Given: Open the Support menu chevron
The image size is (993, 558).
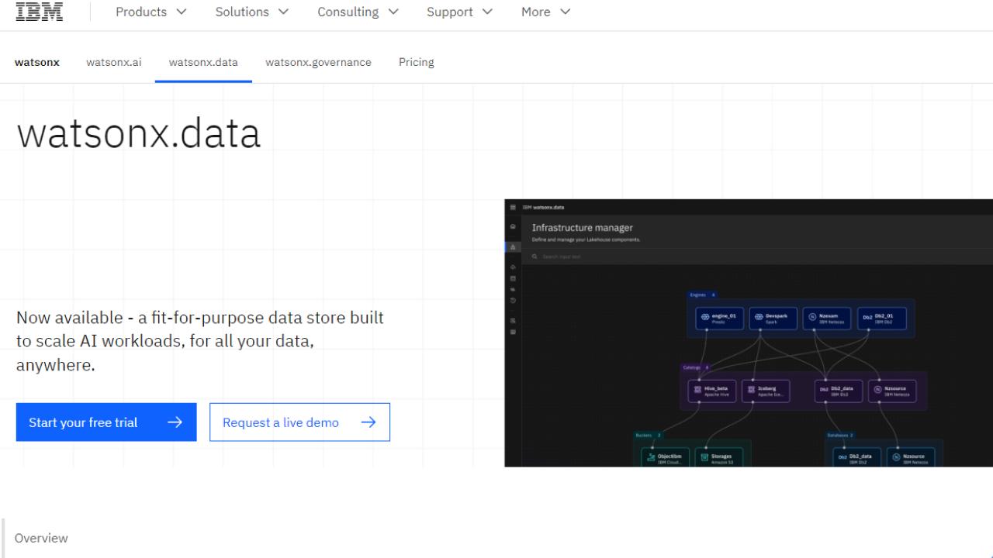Looking at the screenshot, I should coord(487,12).
